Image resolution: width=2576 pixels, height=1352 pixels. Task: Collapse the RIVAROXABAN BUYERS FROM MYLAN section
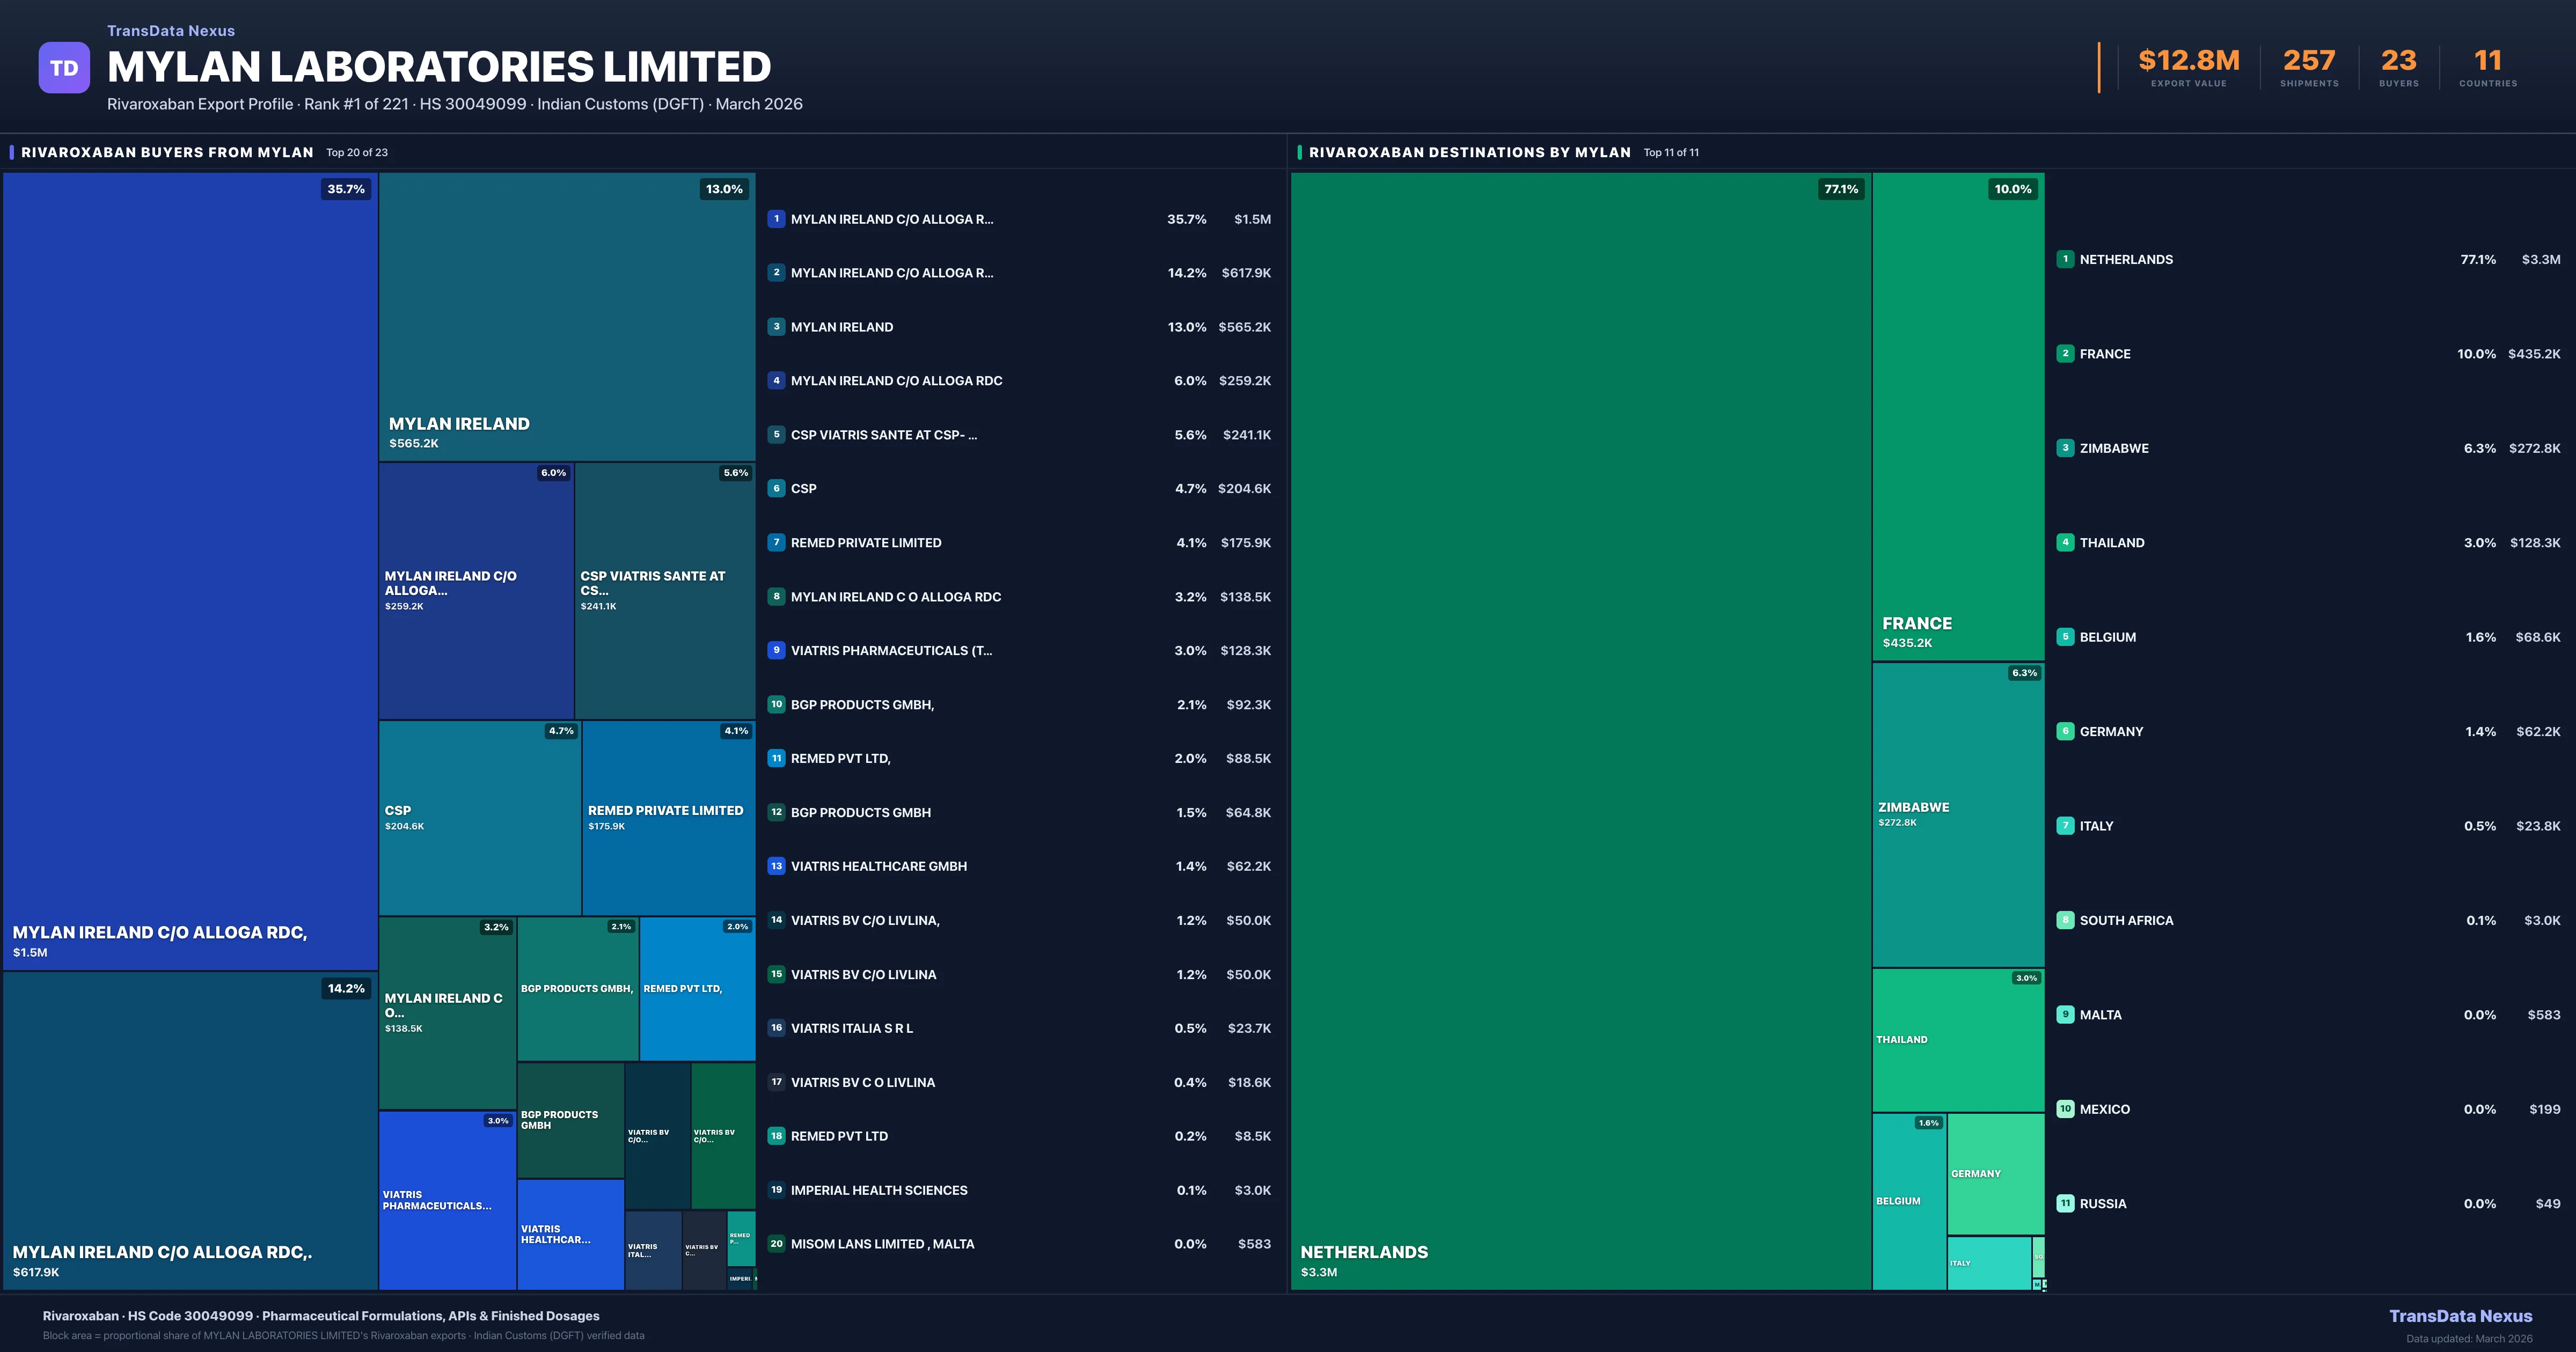[x=168, y=152]
